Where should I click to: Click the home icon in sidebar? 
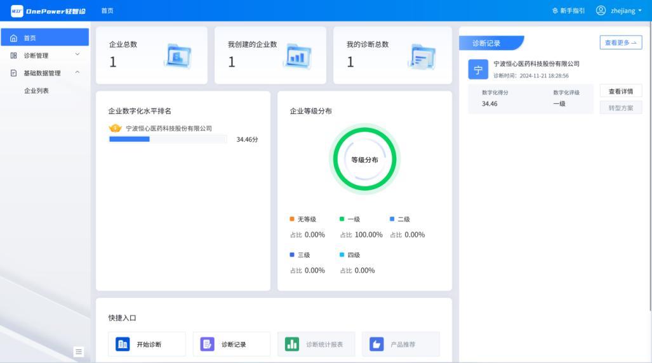[x=13, y=38]
